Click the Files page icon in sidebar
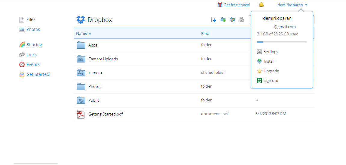Viewport: 346px width, 165px height. pyautogui.click(x=22, y=19)
